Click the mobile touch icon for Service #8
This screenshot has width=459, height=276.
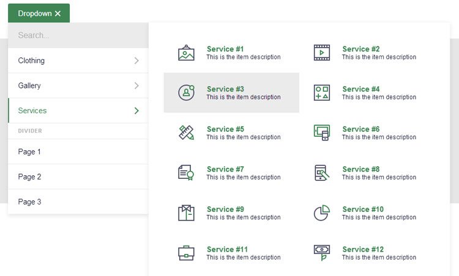pos(322,173)
